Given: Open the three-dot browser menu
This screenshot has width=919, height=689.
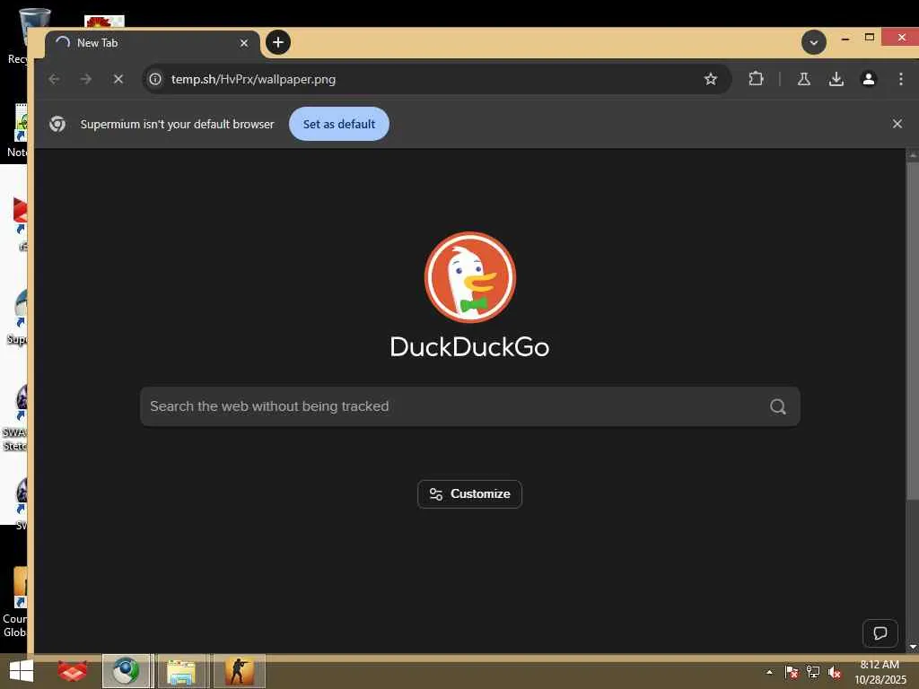Looking at the screenshot, I should click(x=901, y=79).
